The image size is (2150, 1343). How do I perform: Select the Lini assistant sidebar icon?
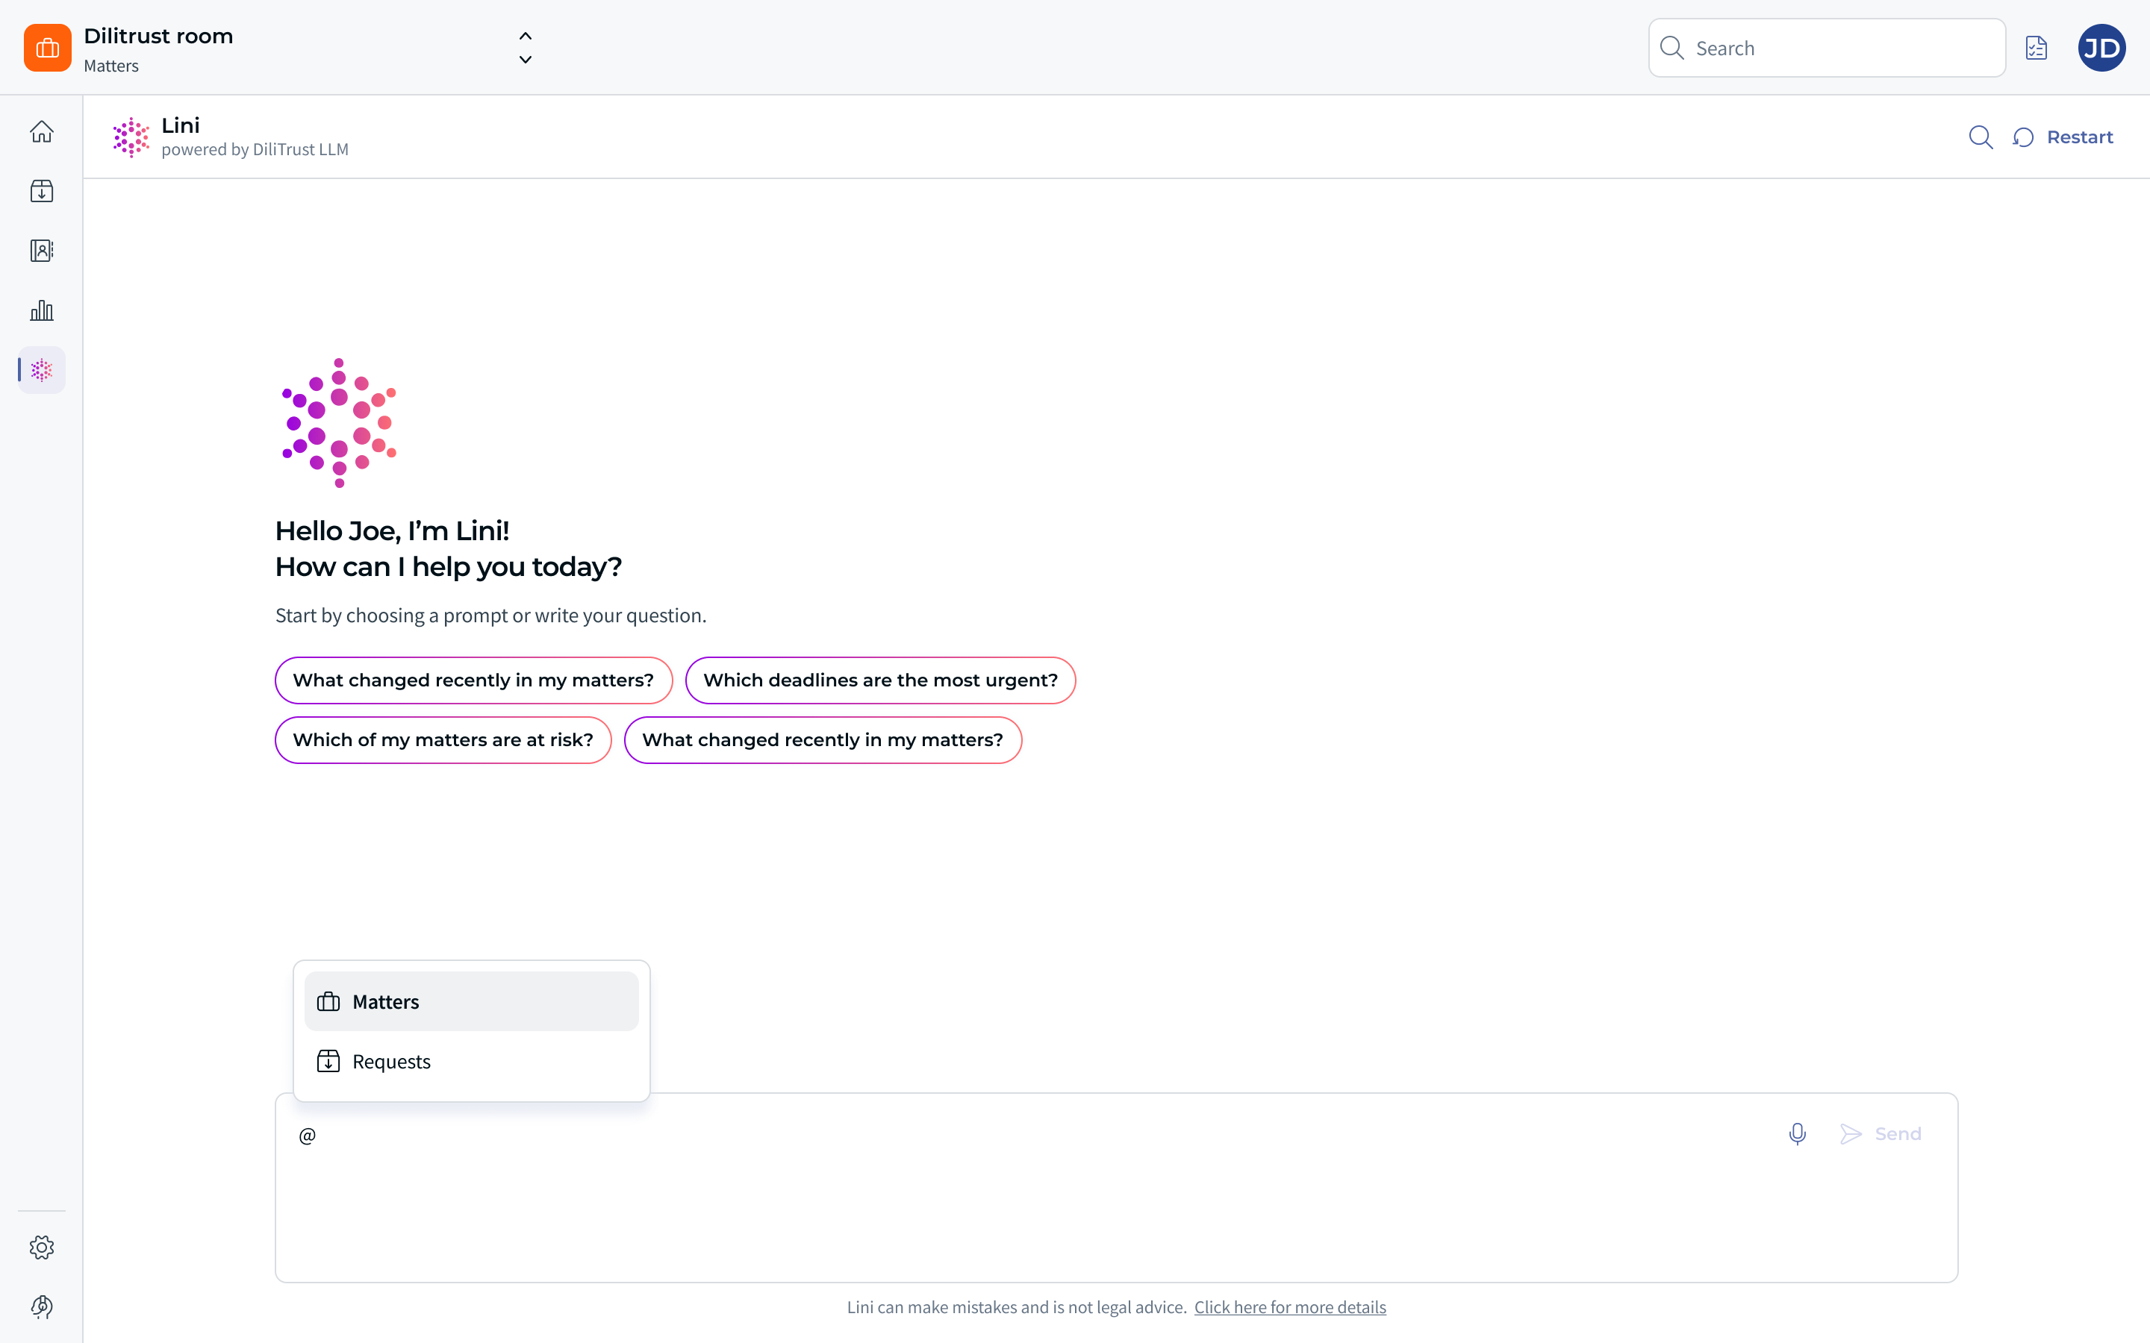42,369
